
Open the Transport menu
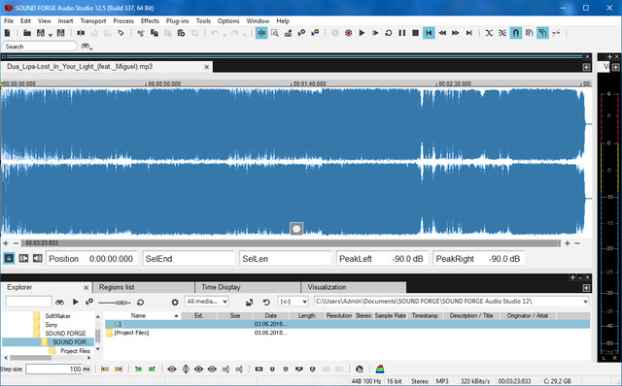point(93,21)
